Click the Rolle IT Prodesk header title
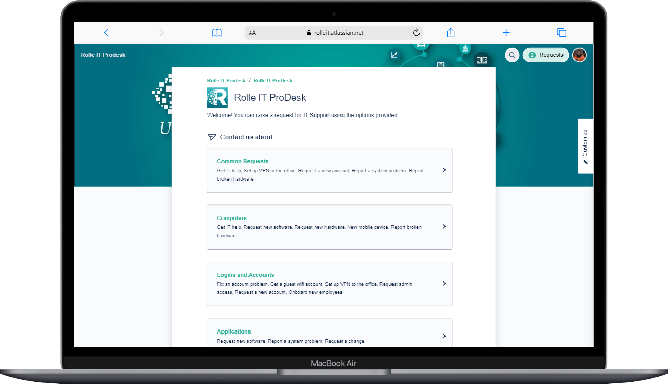 coord(103,55)
